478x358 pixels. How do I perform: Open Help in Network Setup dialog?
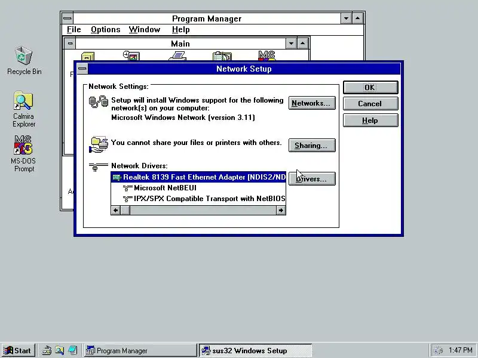coord(370,121)
